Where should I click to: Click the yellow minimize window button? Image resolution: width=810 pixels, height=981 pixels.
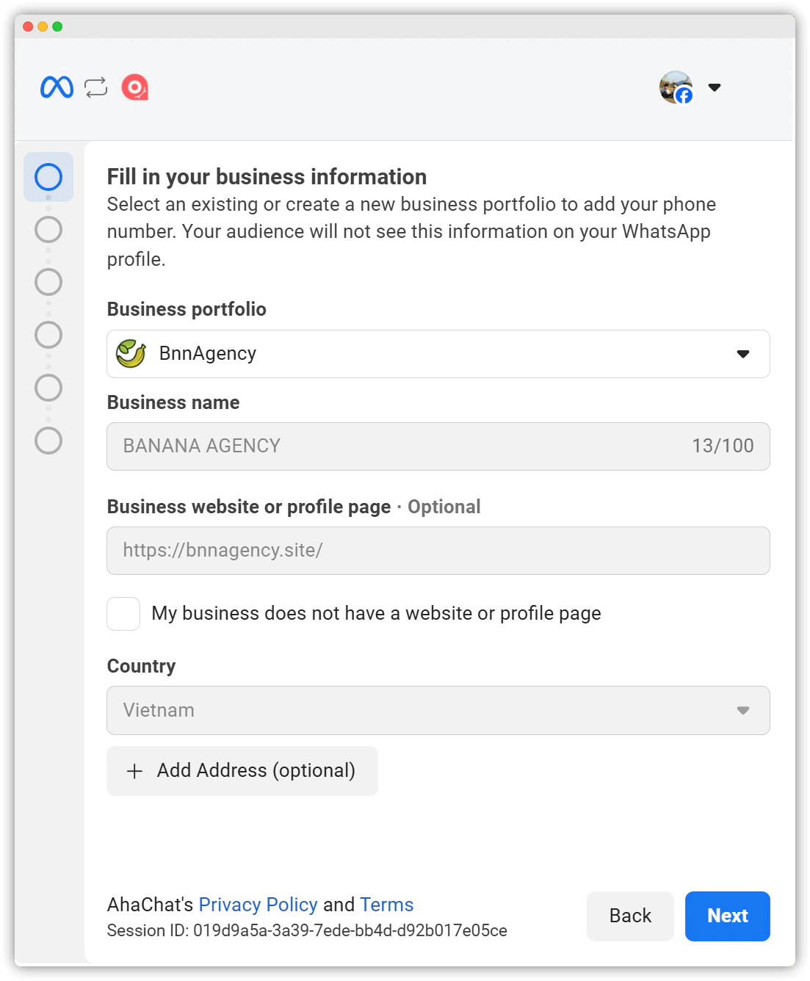43,26
